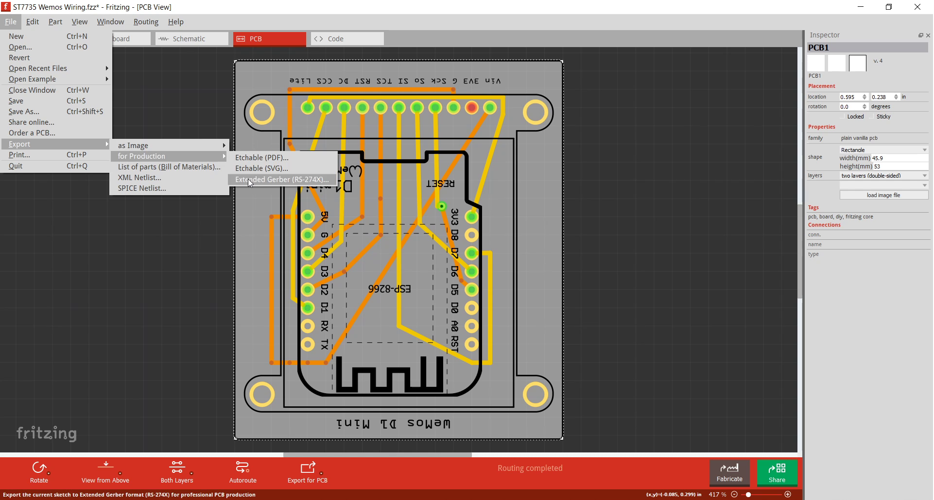Click Share online menu item

click(56, 122)
